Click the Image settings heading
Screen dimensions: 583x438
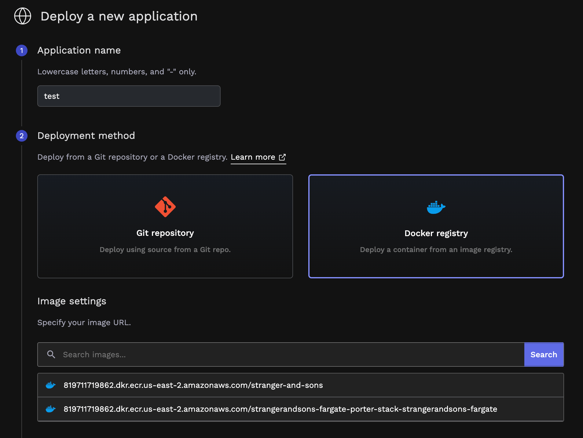point(72,301)
